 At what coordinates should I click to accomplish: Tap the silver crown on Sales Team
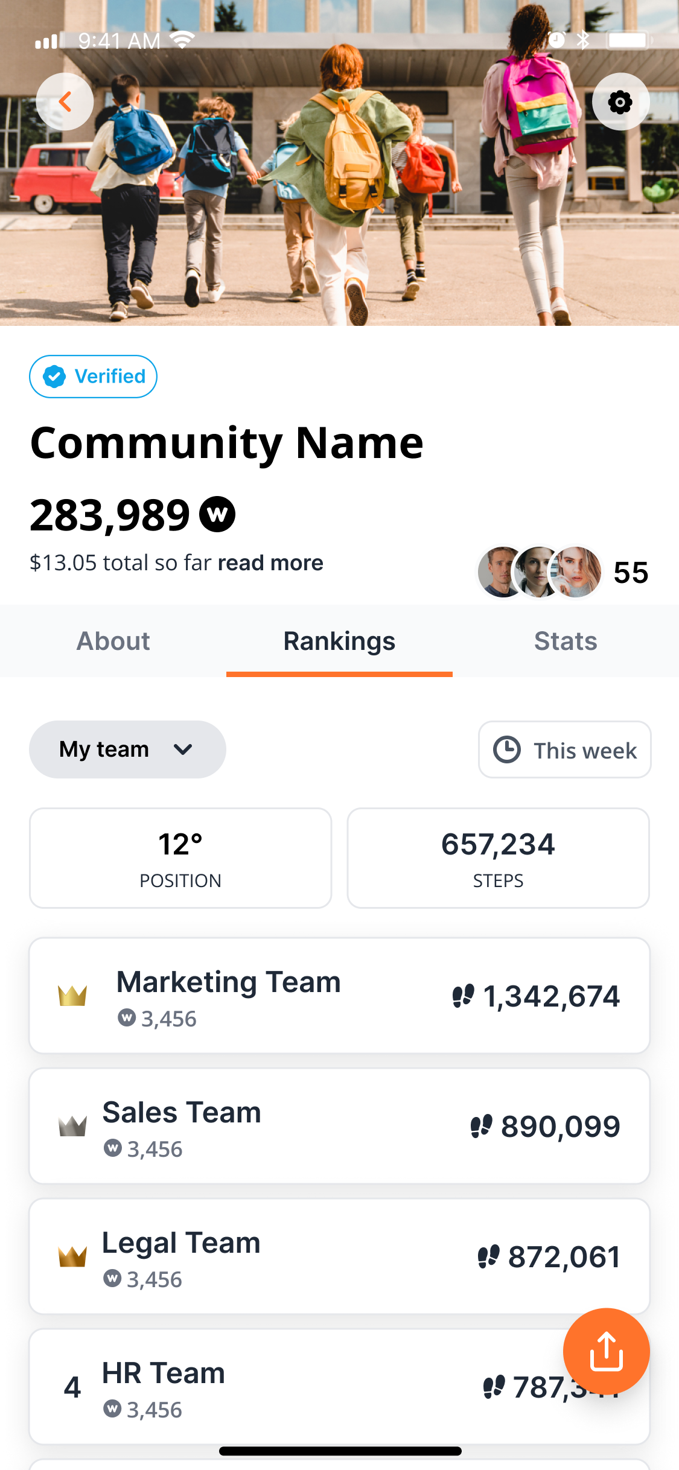72,1125
